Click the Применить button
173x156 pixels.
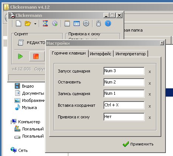coord(138,144)
